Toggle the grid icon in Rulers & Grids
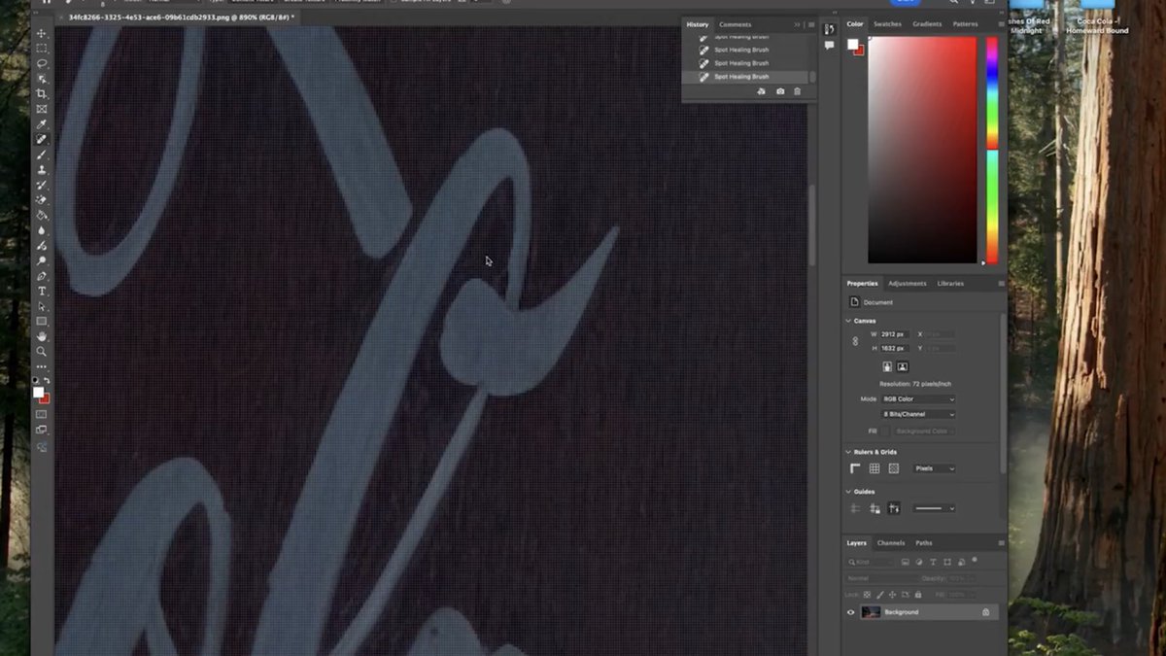The image size is (1166, 656). coord(874,468)
